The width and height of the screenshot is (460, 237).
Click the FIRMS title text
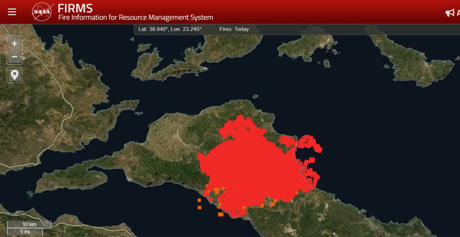tap(75, 8)
